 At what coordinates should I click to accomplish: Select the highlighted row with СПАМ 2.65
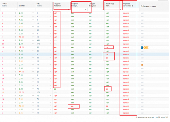tap(84, 54)
